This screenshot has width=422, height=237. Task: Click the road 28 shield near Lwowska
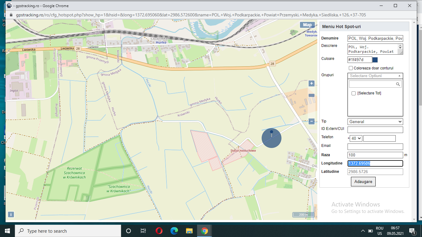coord(78,48)
